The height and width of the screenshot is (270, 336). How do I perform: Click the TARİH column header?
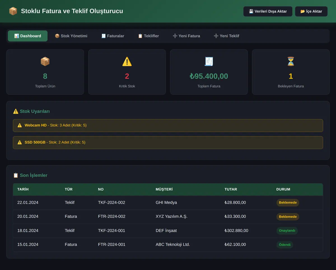tap(23, 189)
